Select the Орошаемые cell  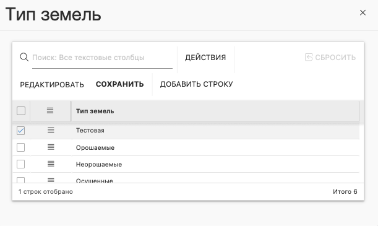pyautogui.click(x=215, y=147)
